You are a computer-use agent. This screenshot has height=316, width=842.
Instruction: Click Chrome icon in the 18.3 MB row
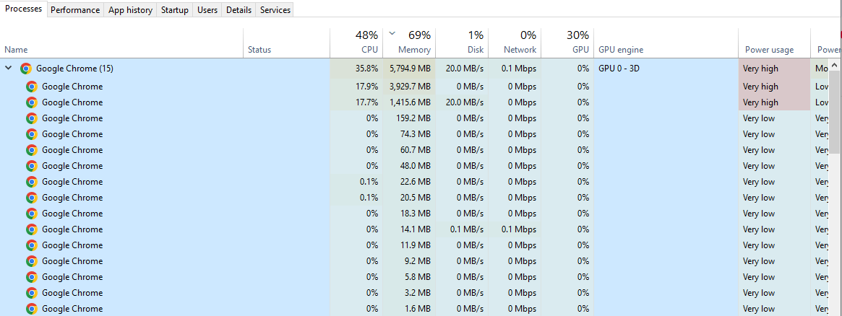tap(32, 213)
